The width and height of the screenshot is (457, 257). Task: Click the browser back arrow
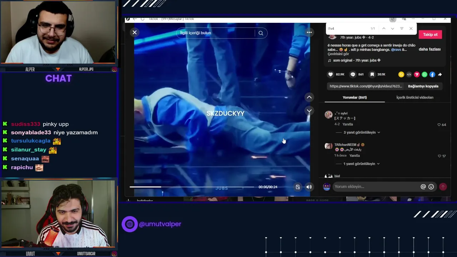[135, 19]
